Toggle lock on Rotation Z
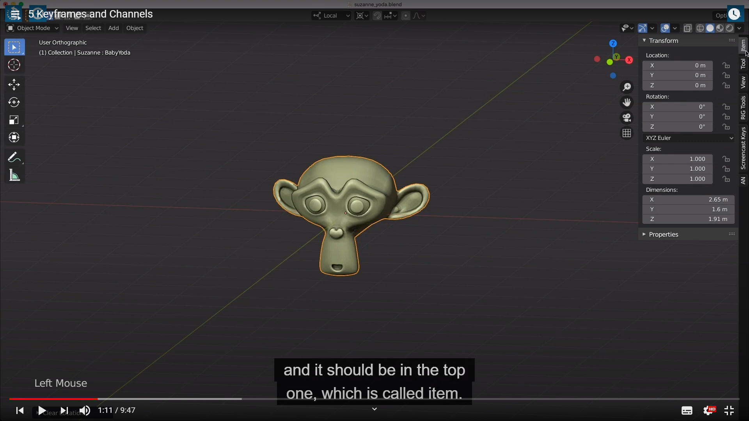The image size is (749, 421). click(x=726, y=127)
